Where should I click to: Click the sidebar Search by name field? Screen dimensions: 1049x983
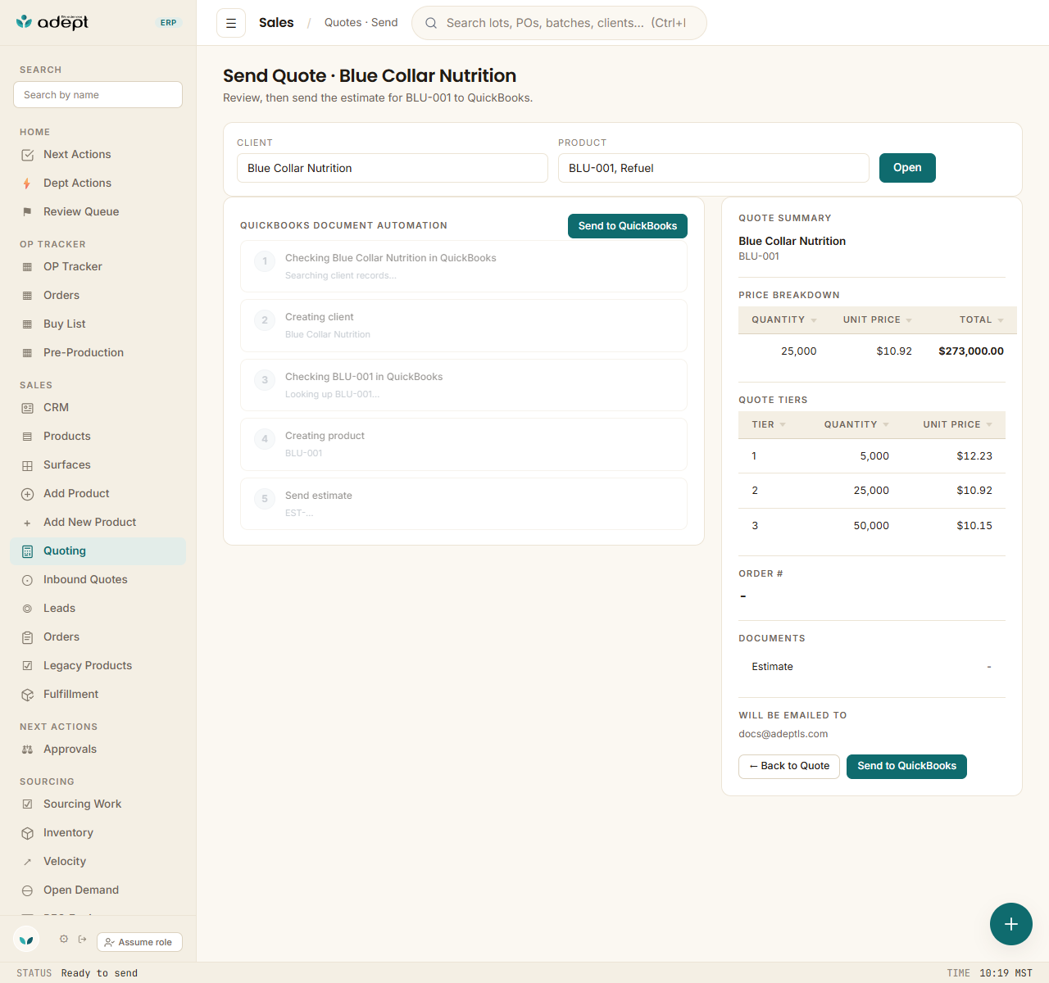[x=98, y=95]
